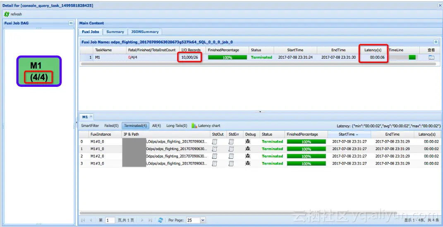Click the Debug bug icon for M1#1_0
Screen dimensions: 443x227
[248, 149]
